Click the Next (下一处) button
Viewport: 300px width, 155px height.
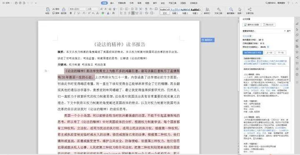tap(281, 53)
